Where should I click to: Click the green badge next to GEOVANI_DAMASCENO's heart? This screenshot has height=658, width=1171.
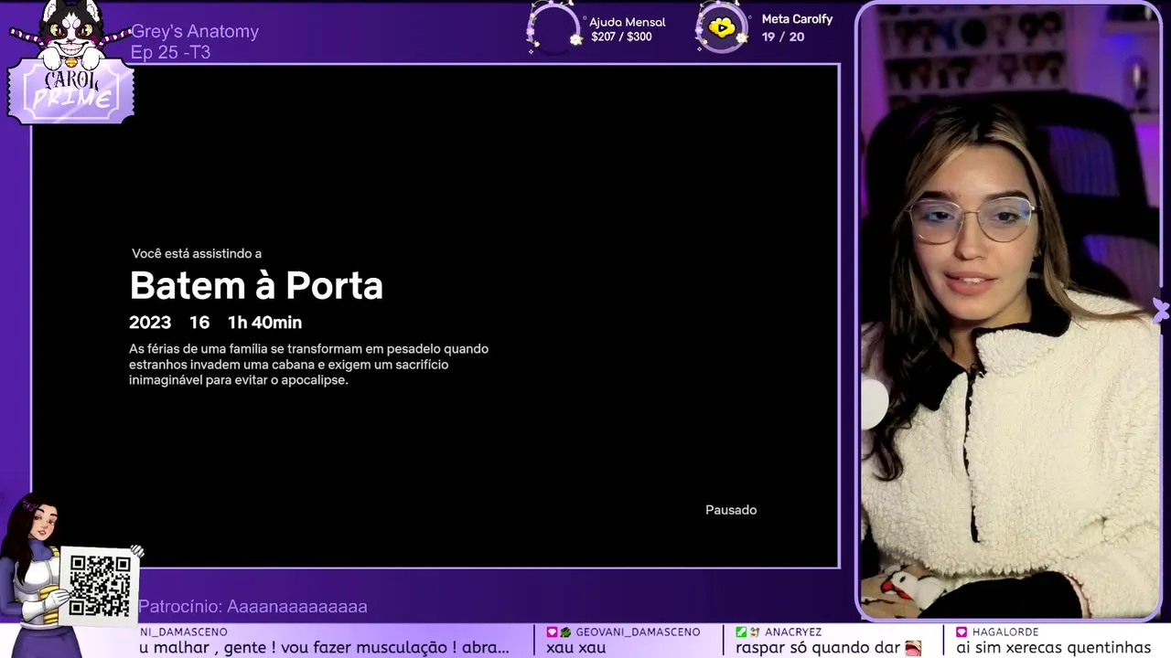pyautogui.click(x=565, y=632)
